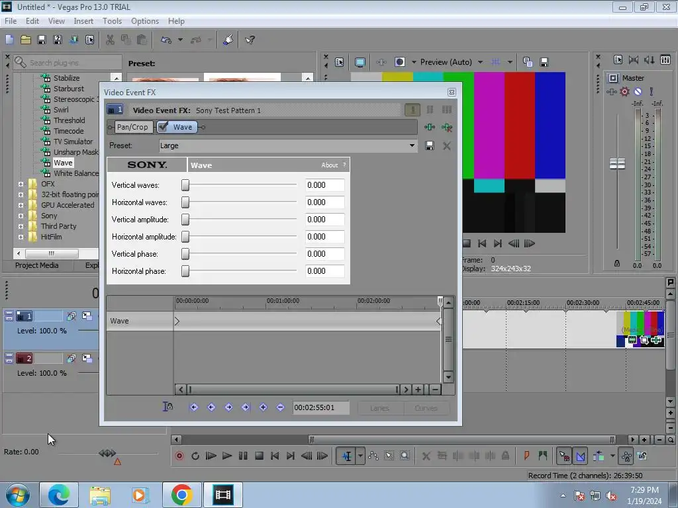The height and width of the screenshot is (508, 678).
Task: Click the first keyframe button
Action: tap(194, 407)
